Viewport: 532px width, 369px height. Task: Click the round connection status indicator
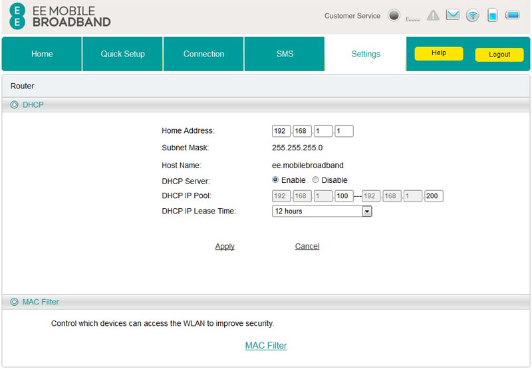point(394,15)
